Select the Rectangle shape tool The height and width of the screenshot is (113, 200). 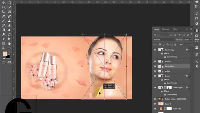[x=3, y=43]
